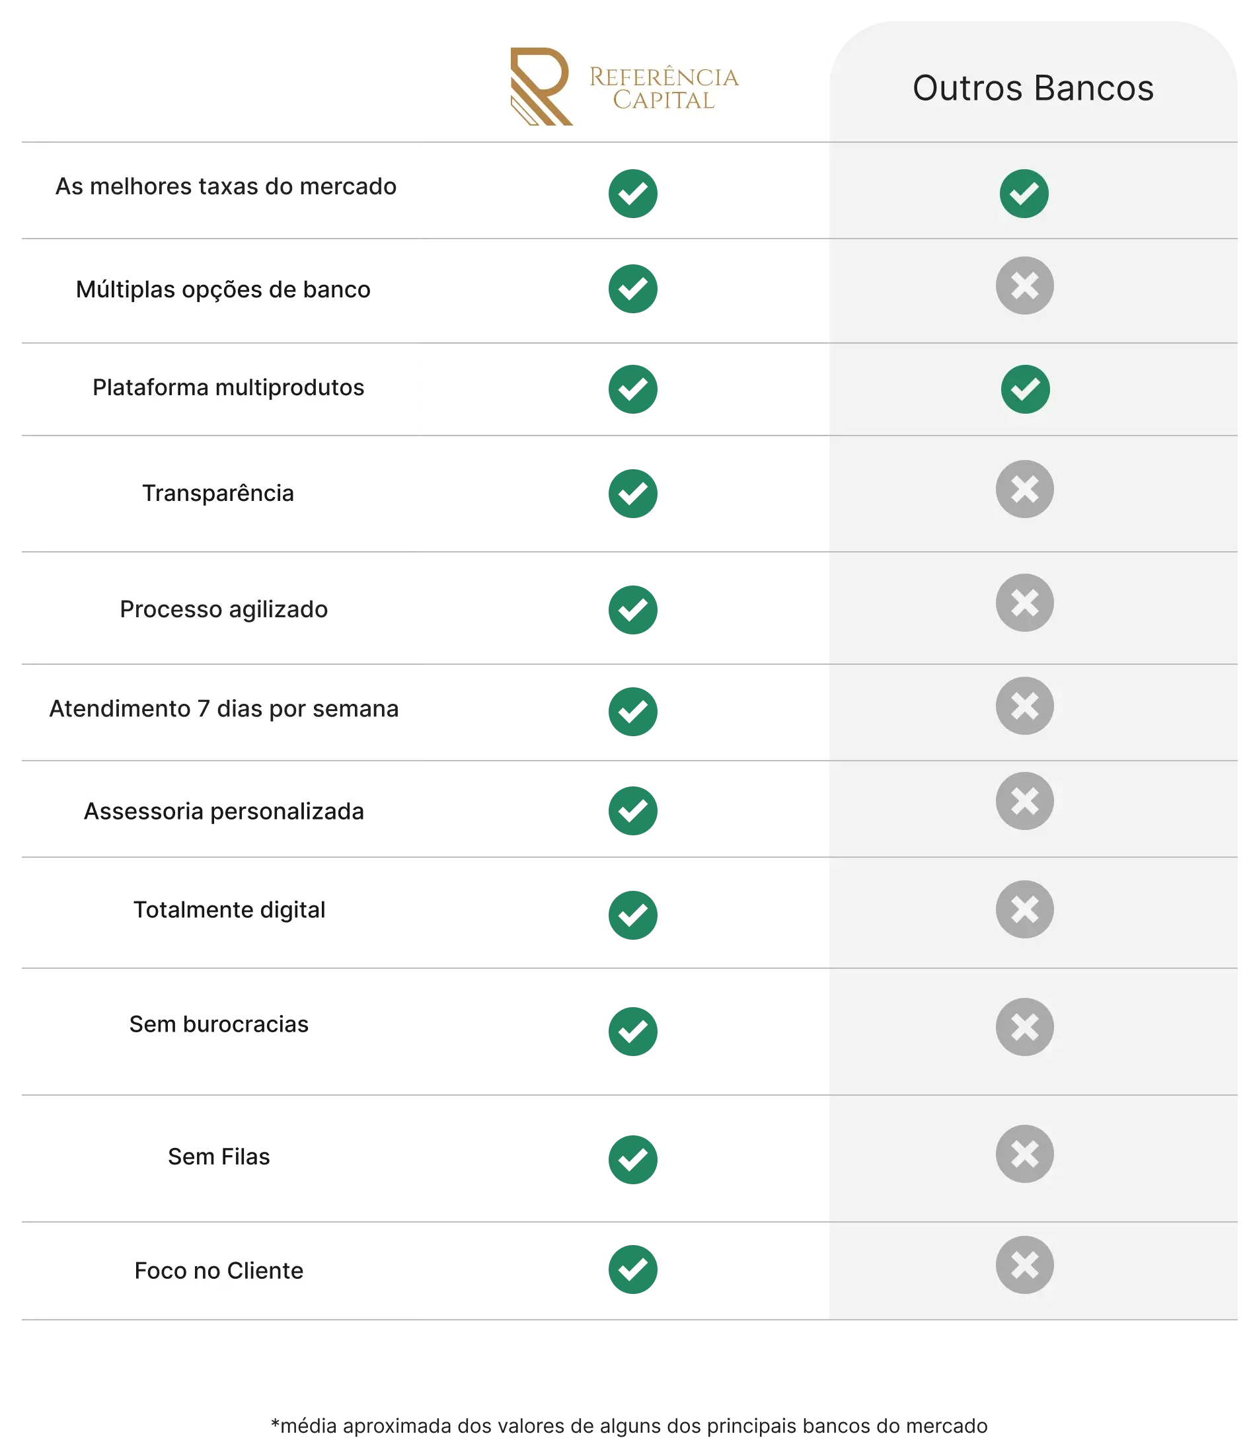Screen dimensions: 1247x1442
Task: Click gray X for Atendimento 7 dias
Action: [x=1024, y=706]
